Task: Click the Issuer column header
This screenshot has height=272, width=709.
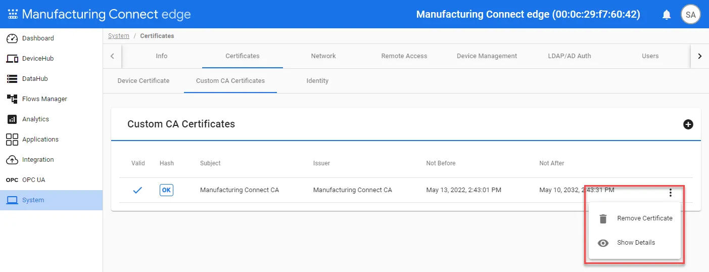Action: click(321, 163)
